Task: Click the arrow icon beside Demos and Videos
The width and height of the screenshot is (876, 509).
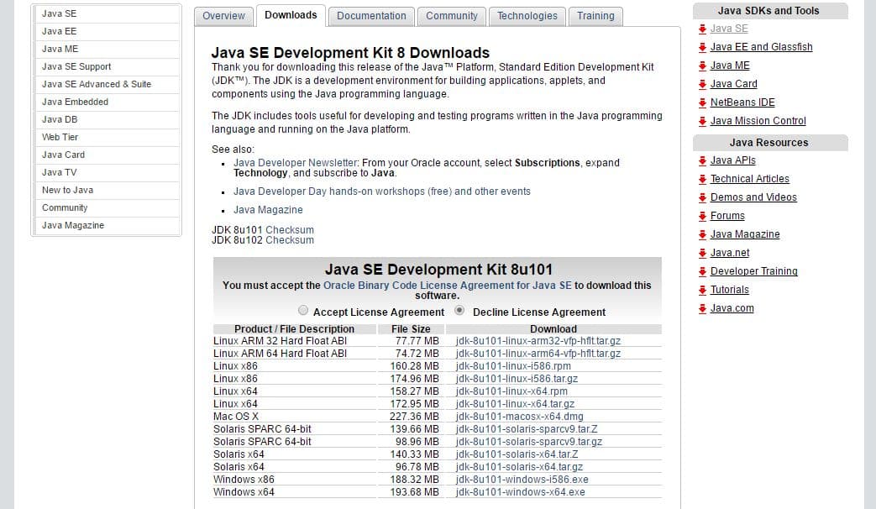Action: pos(702,197)
